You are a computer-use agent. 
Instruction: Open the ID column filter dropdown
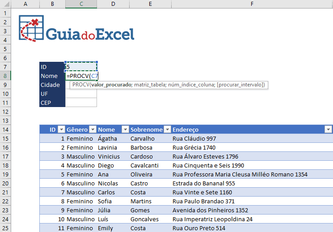pos(61,129)
